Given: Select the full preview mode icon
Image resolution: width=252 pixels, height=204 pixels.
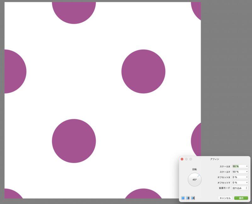Looking at the screenshot, I should pyautogui.click(x=183, y=198).
